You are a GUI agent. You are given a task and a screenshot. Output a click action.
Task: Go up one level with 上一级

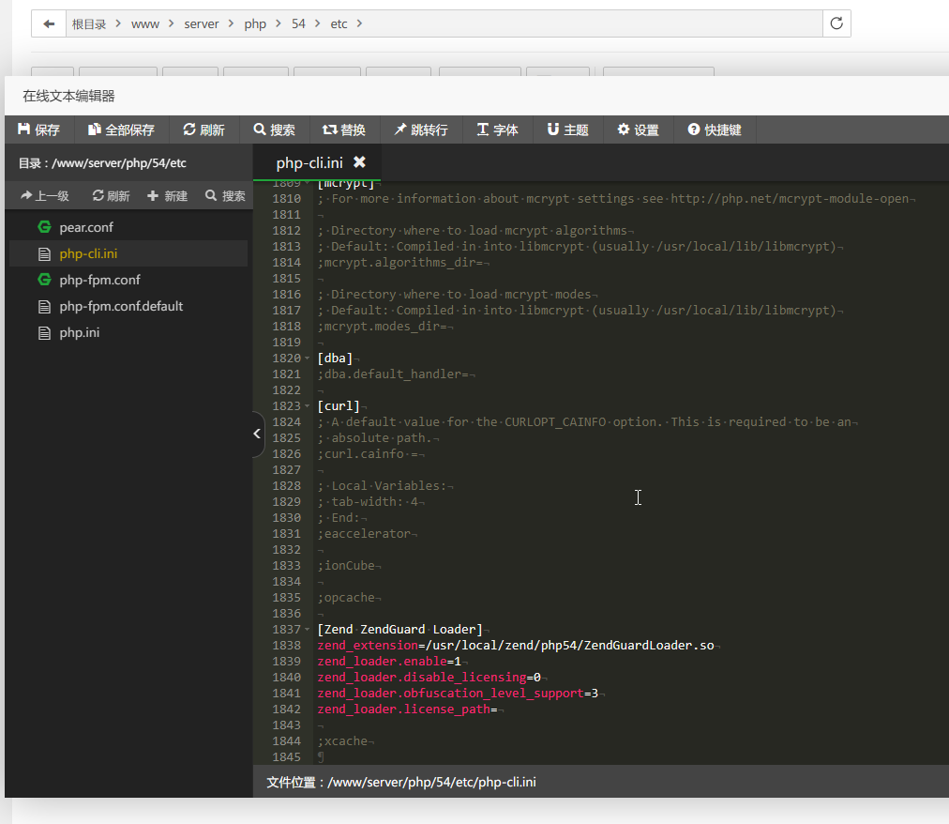tap(45, 196)
